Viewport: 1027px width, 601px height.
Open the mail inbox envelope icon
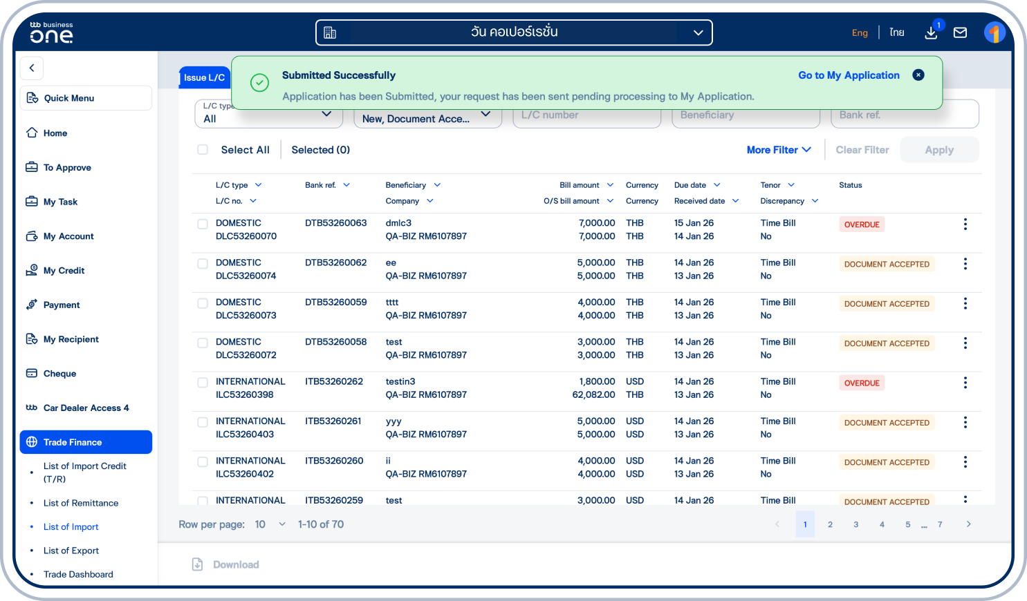pos(960,32)
